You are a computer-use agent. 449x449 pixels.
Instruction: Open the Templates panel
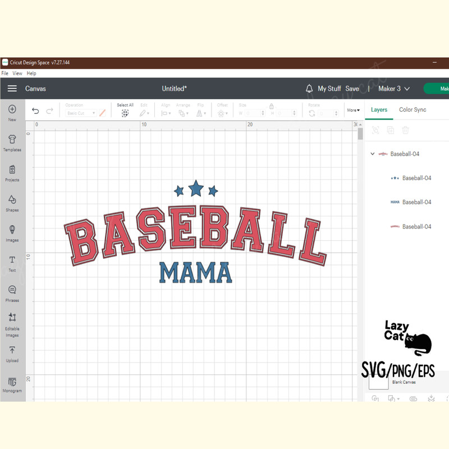click(x=12, y=143)
